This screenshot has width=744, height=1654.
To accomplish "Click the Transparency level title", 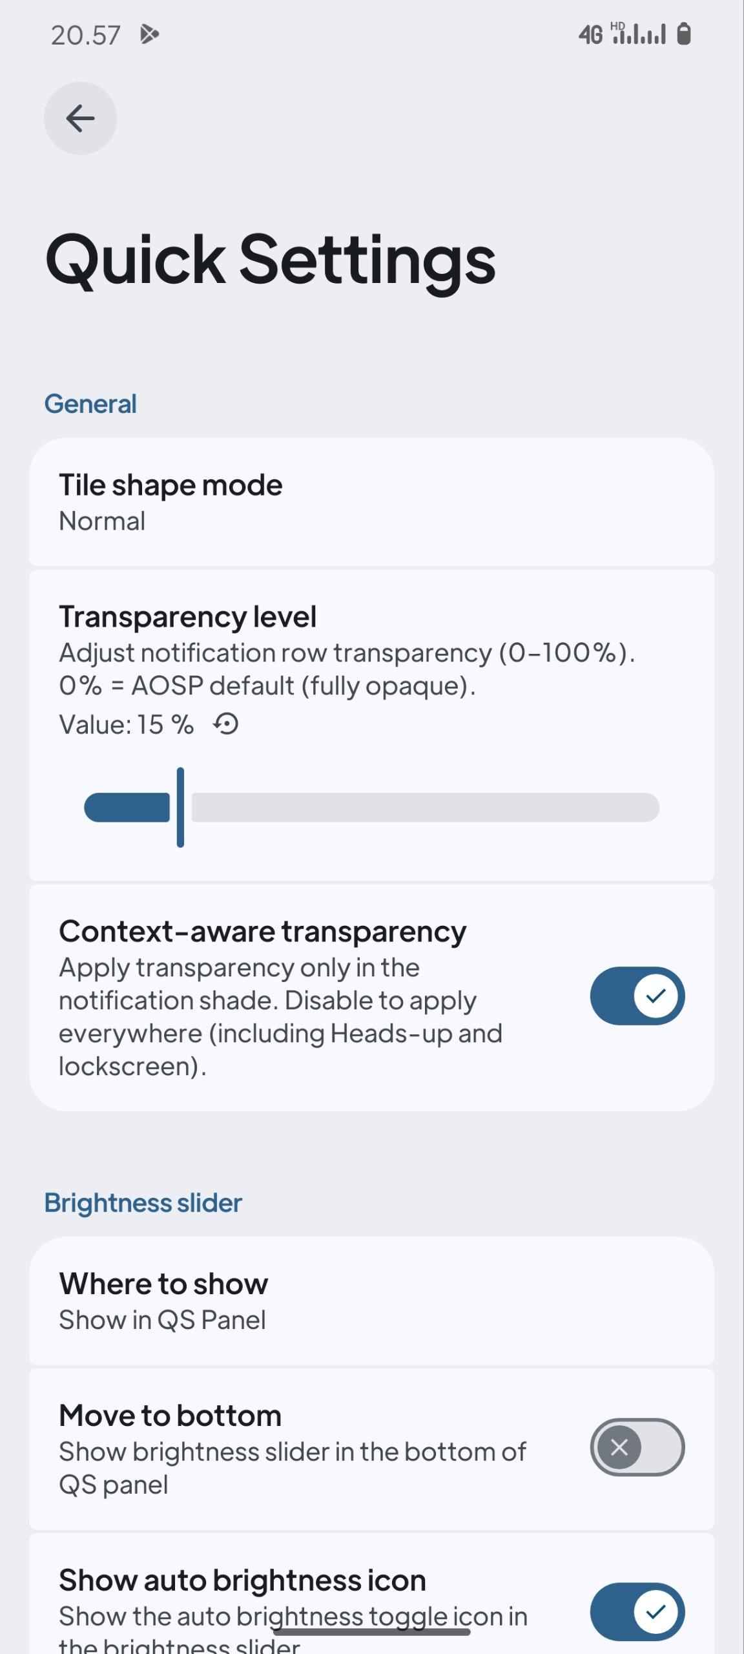I will [x=187, y=616].
